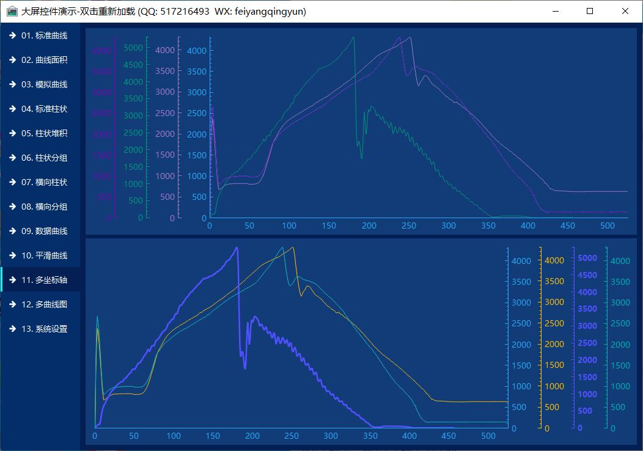Click the 4000 label on the top chart's dark purple axis
The width and height of the screenshot is (643, 451).
tap(101, 51)
